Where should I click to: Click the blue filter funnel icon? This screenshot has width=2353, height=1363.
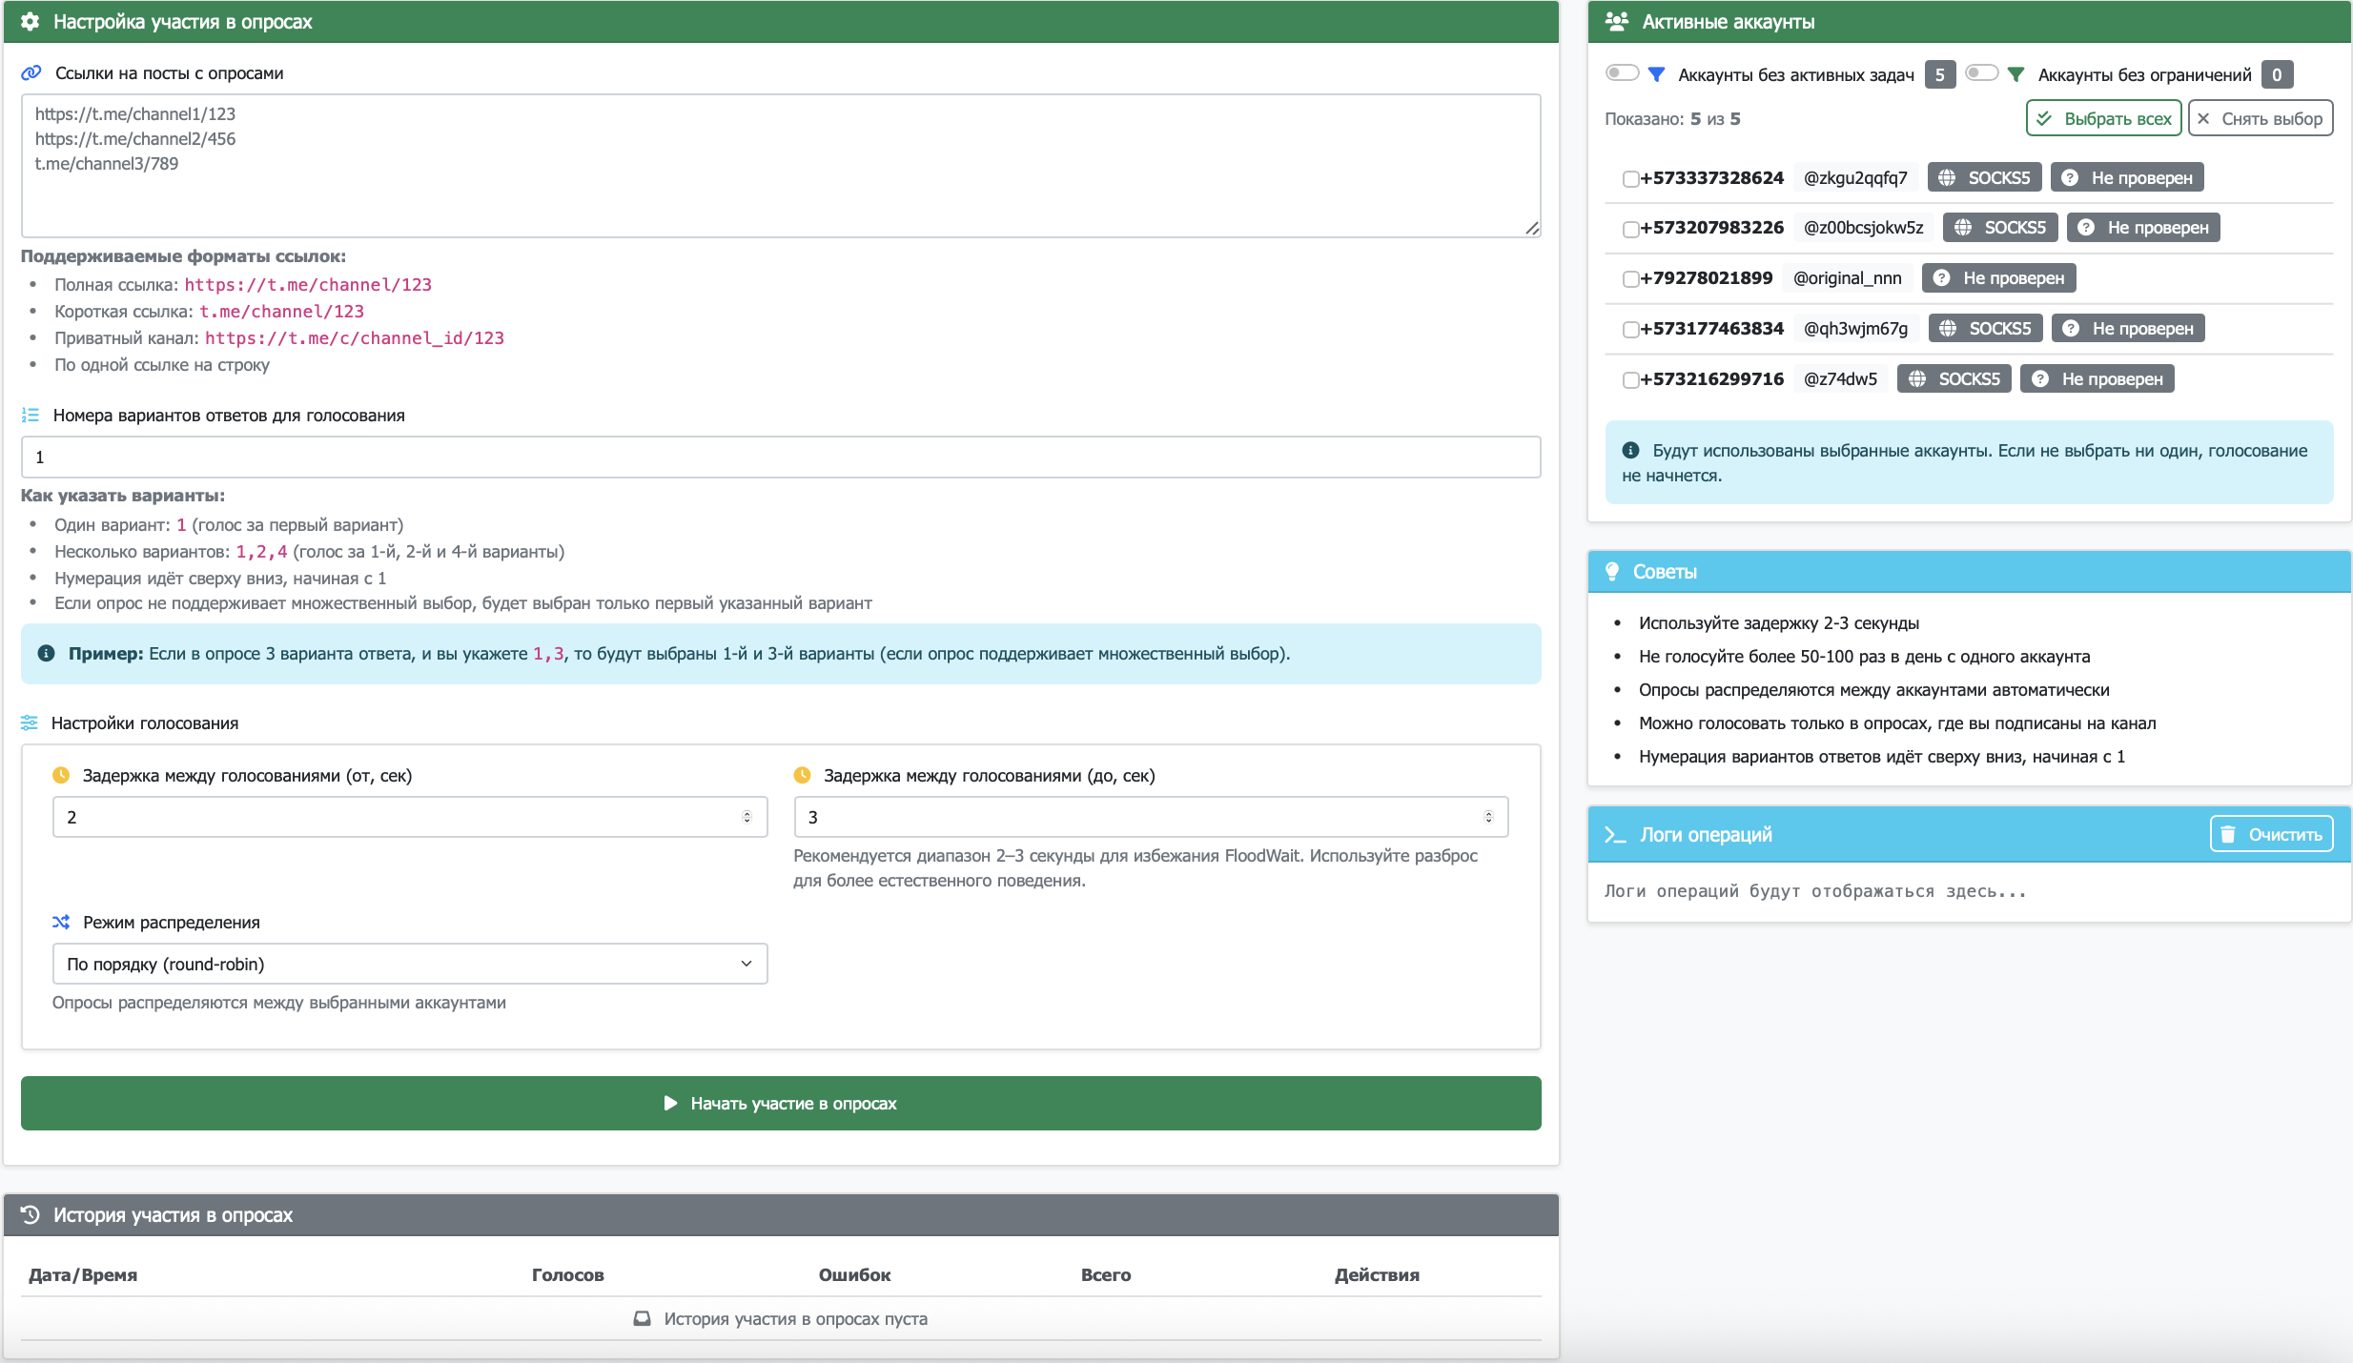click(1656, 74)
